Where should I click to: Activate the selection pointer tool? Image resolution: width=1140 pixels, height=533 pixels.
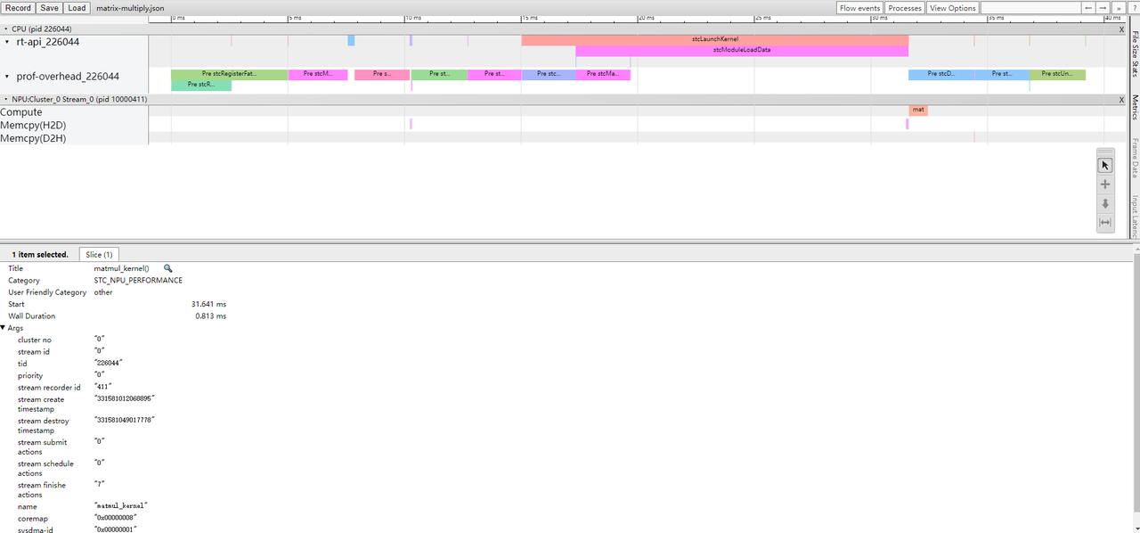pos(1105,165)
